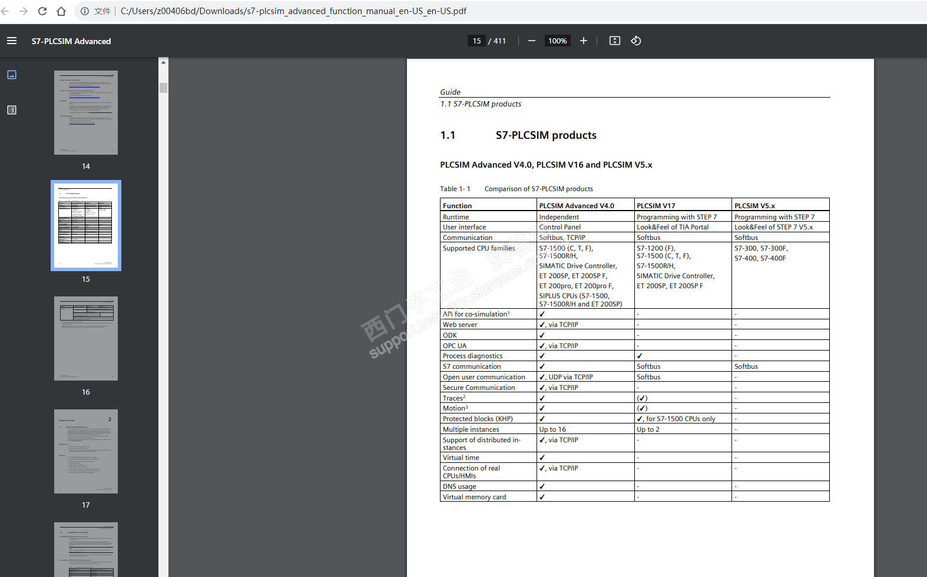
Task: Click the table caption 'Comparison of S7-PLCSIM products'
Action: coord(539,189)
